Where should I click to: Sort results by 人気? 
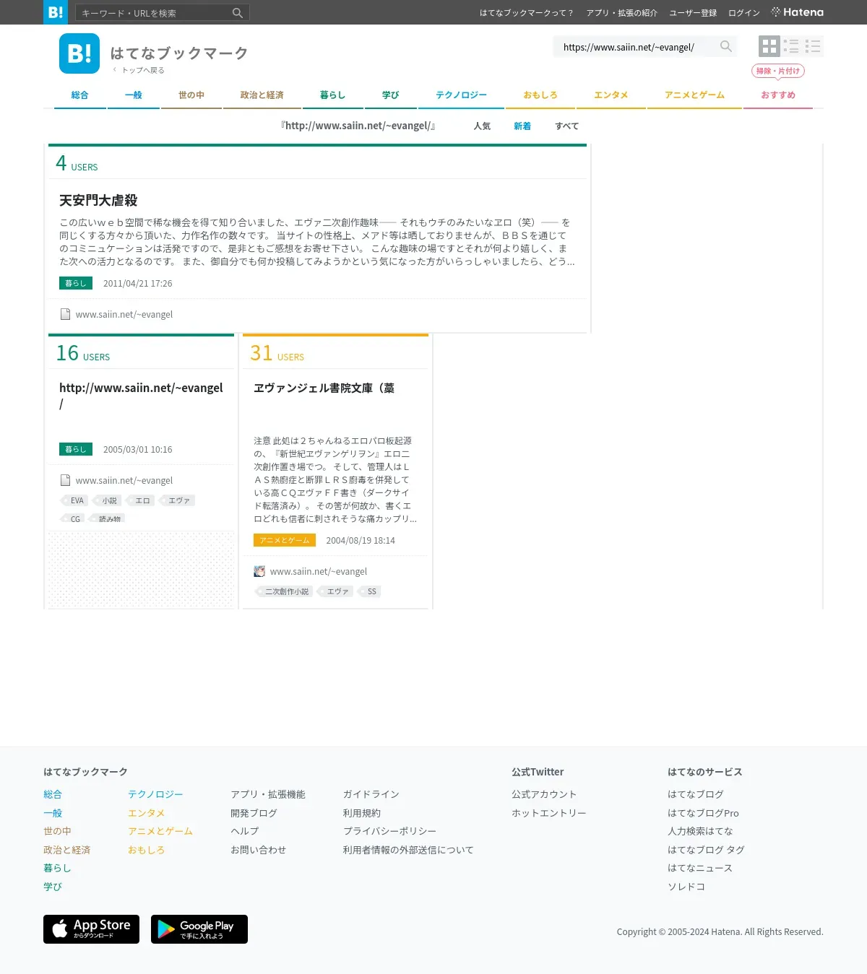coord(482,126)
